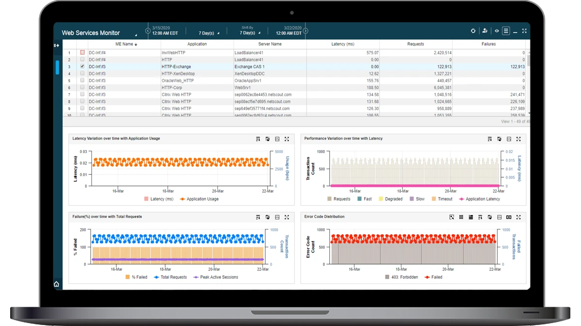Viewport: 581px width, 326px height.
Task: Check the row 2 HTTP LoadBalancer41 checkbox
Action: click(82, 59)
